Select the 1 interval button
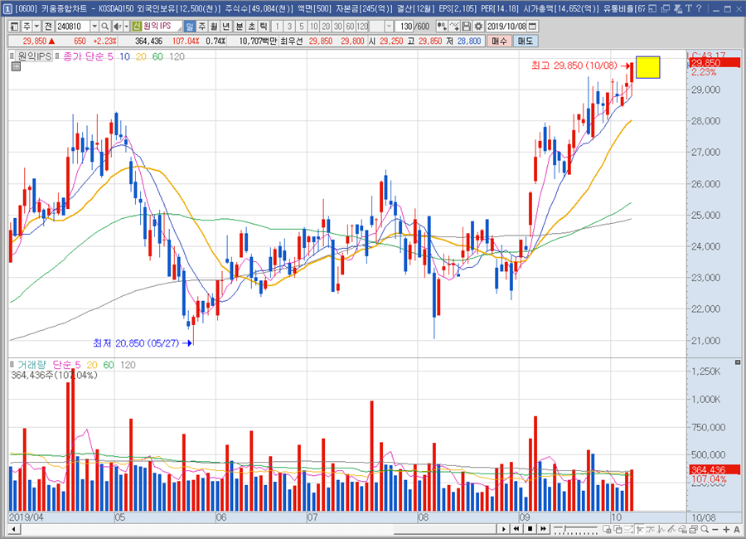This screenshot has width=746, height=539. pyautogui.click(x=278, y=27)
